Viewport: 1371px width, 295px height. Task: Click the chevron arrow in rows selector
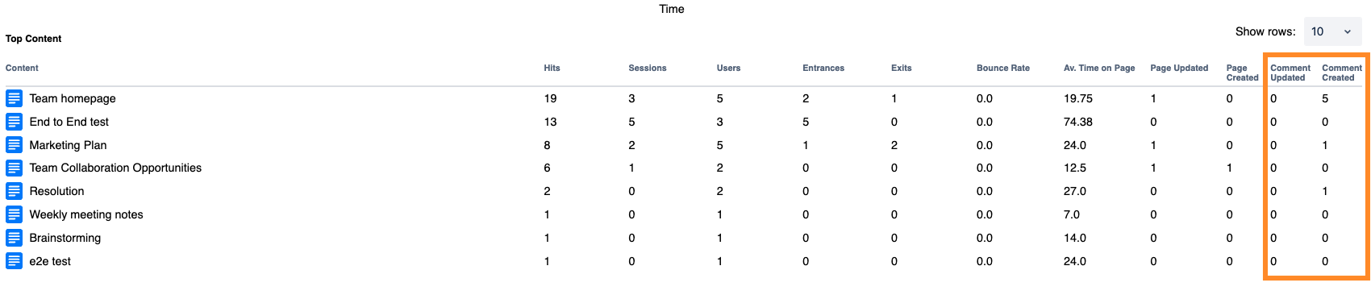click(x=1348, y=31)
